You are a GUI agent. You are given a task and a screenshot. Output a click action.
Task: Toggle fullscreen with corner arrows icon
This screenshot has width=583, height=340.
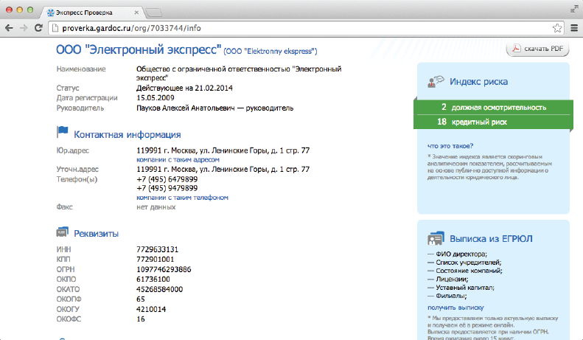(574, 10)
